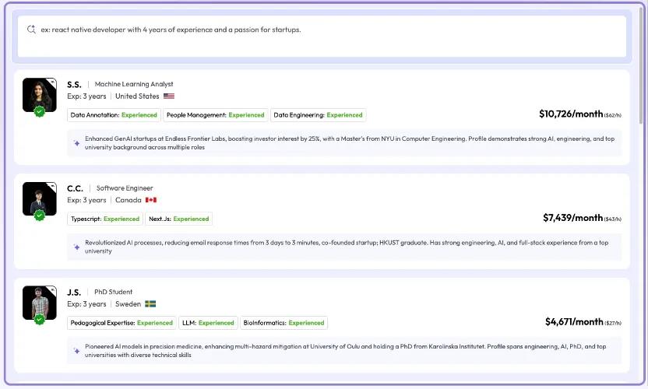This screenshot has width=648, height=389.
Task: Click the sparkle icon in S.S. summary
Action: 76,143
